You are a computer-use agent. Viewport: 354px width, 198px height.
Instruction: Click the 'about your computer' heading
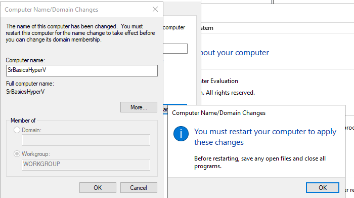235,53
